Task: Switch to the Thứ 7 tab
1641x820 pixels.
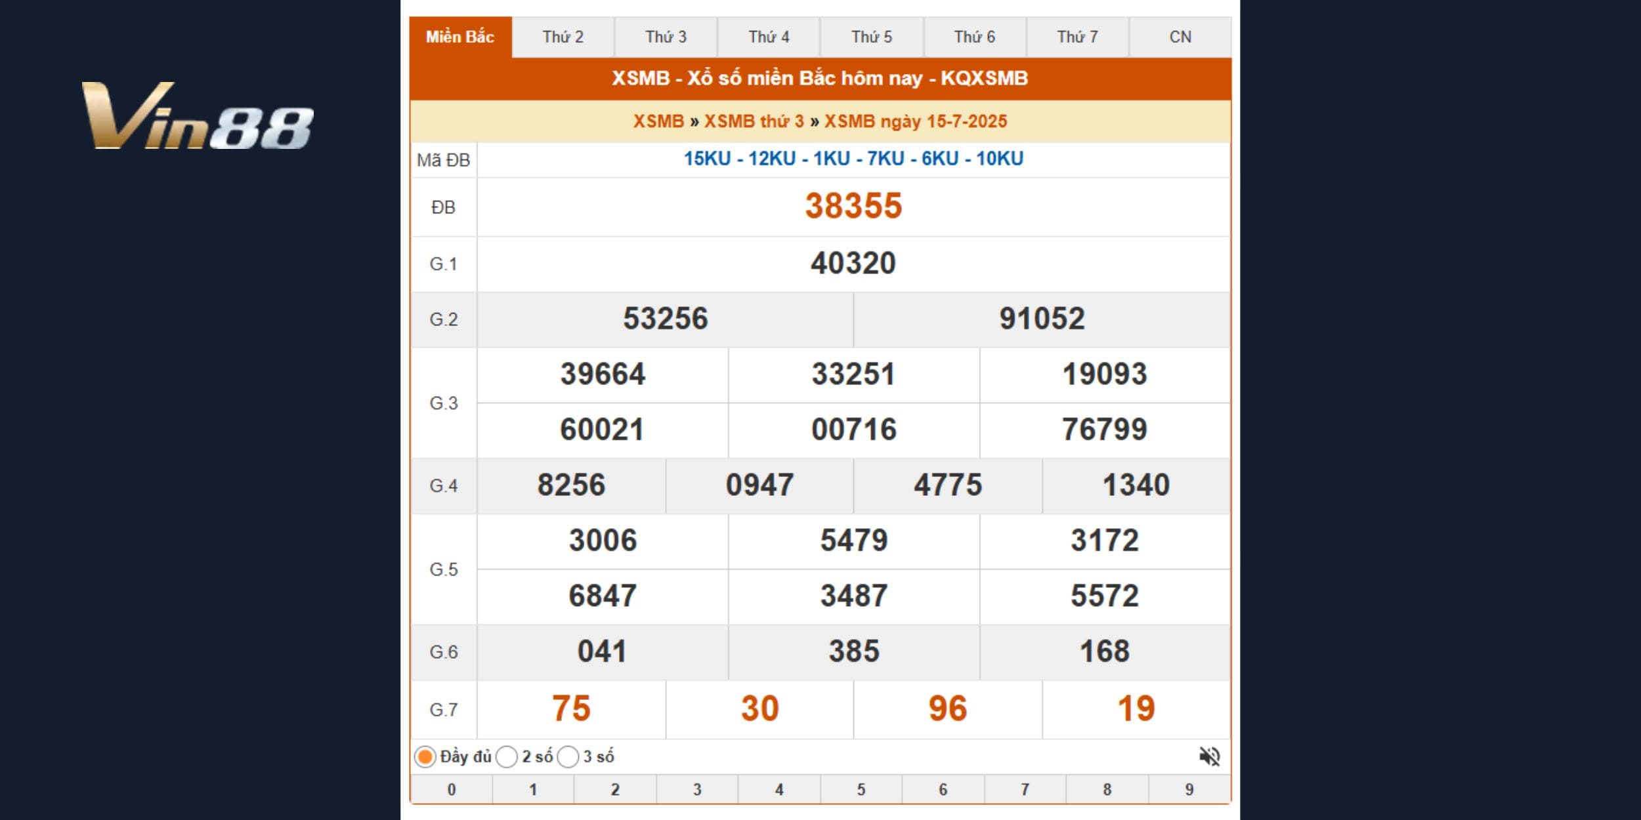Action: click(1077, 37)
